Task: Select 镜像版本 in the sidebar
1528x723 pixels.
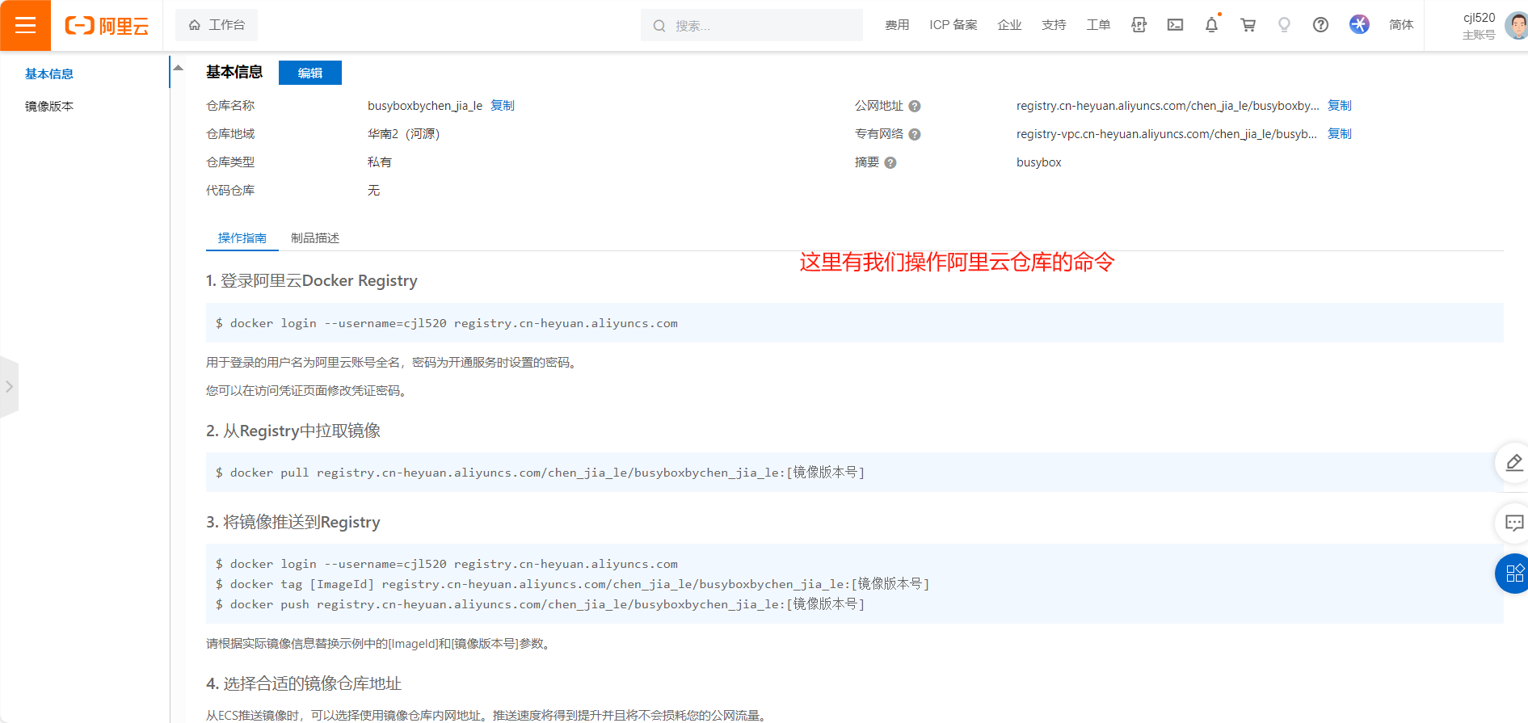Action: (49, 106)
